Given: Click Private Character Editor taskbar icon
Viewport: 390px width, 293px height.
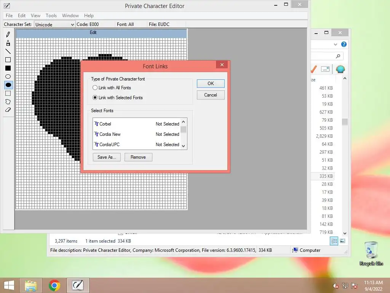Looking at the screenshot, I should coord(78,285).
